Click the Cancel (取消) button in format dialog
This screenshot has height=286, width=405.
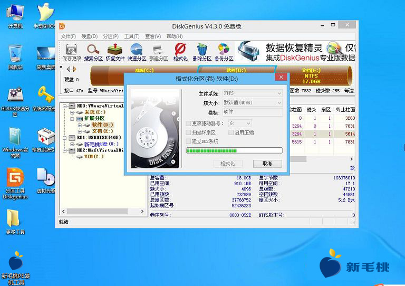coord(267,164)
